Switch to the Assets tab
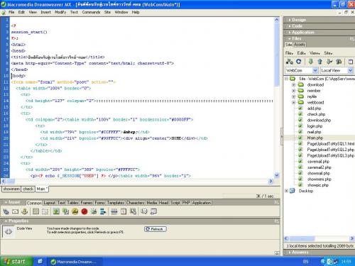This screenshot has height=266, width=355. tap(300, 45)
